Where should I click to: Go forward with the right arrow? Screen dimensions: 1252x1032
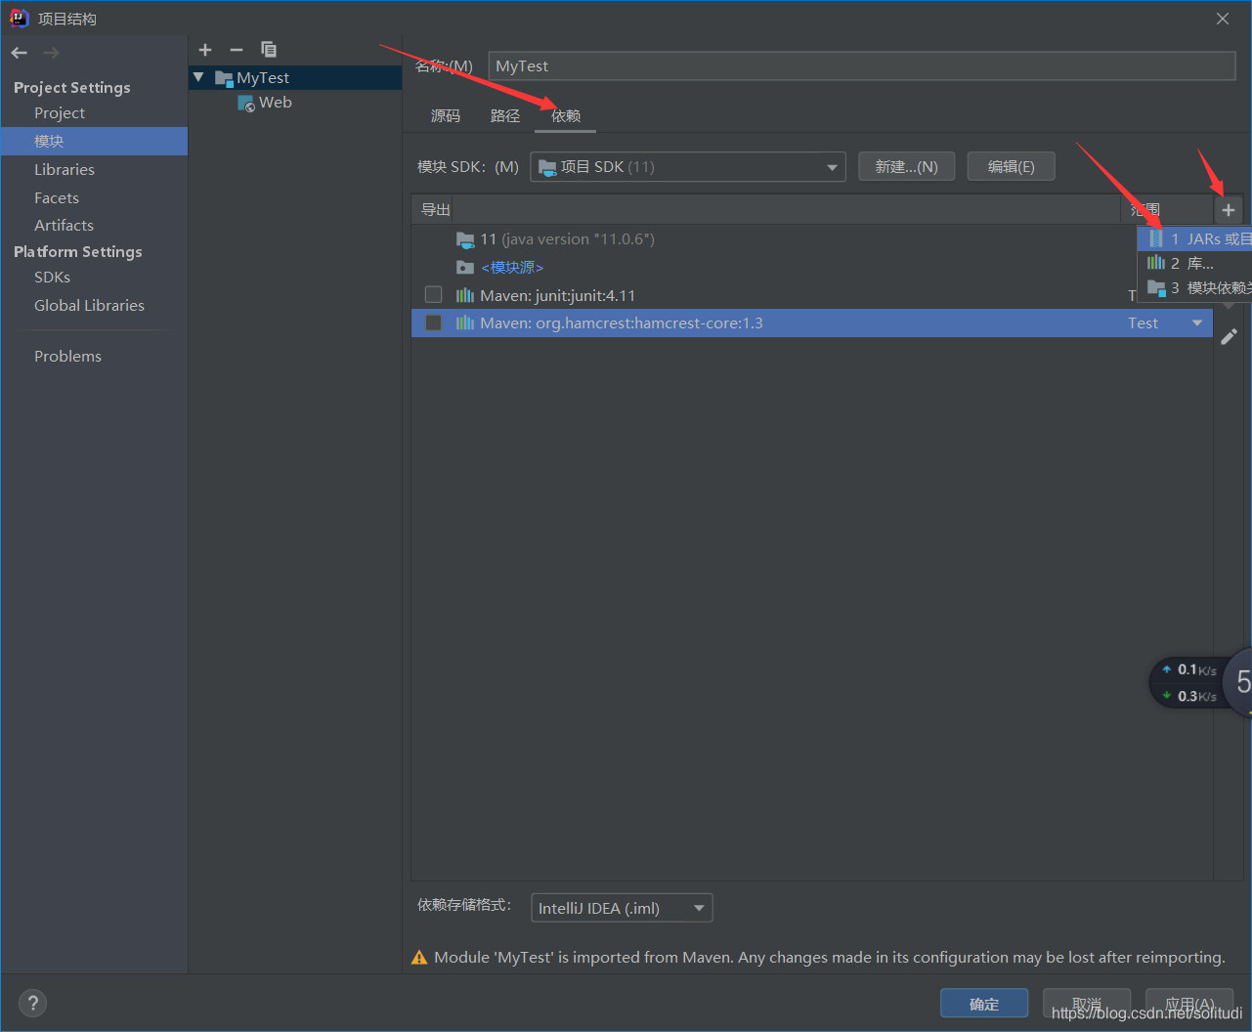point(52,53)
